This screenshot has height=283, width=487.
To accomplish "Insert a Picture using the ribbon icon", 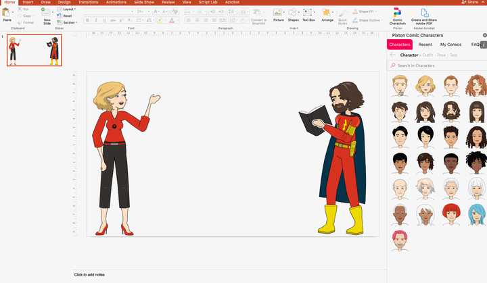I will (277, 13).
